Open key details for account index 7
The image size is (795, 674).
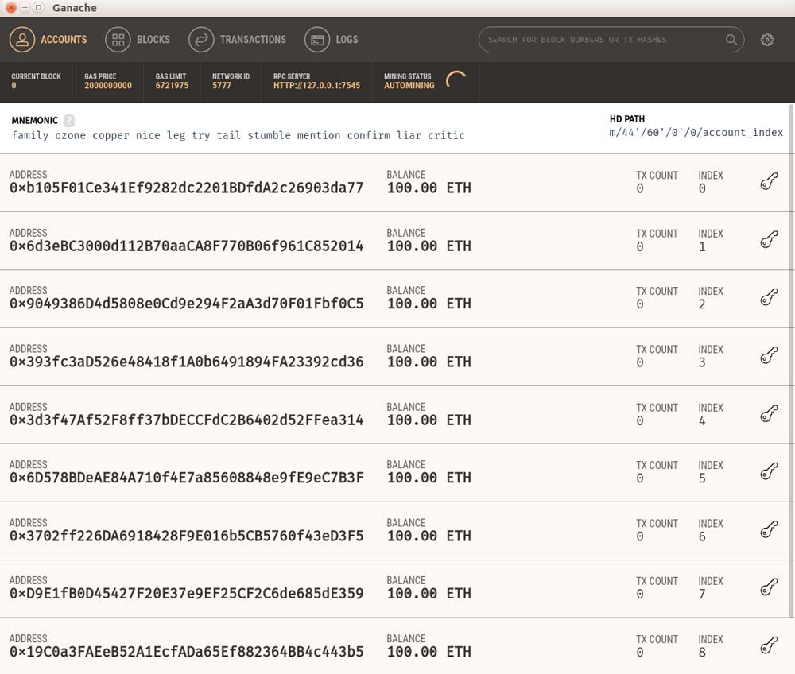[x=769, y=587]
